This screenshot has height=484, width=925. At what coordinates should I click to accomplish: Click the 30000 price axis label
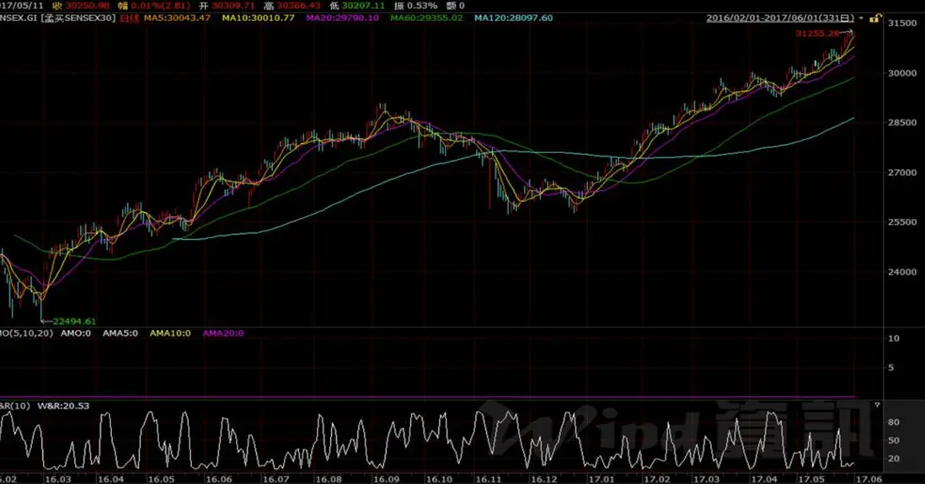[902, 73]
